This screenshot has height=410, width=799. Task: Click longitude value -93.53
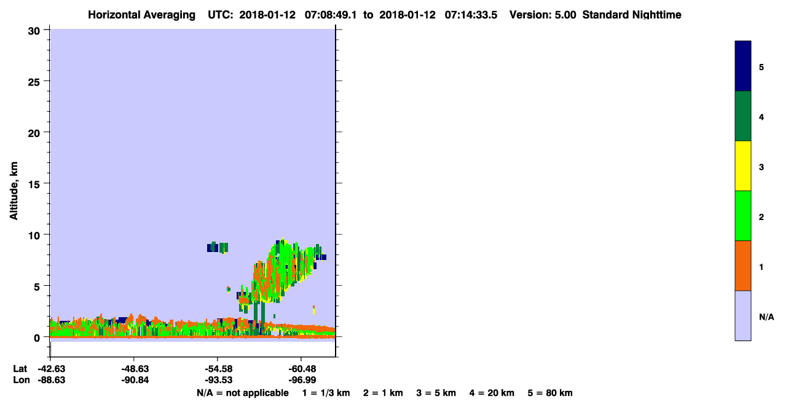tap(218, 380)
